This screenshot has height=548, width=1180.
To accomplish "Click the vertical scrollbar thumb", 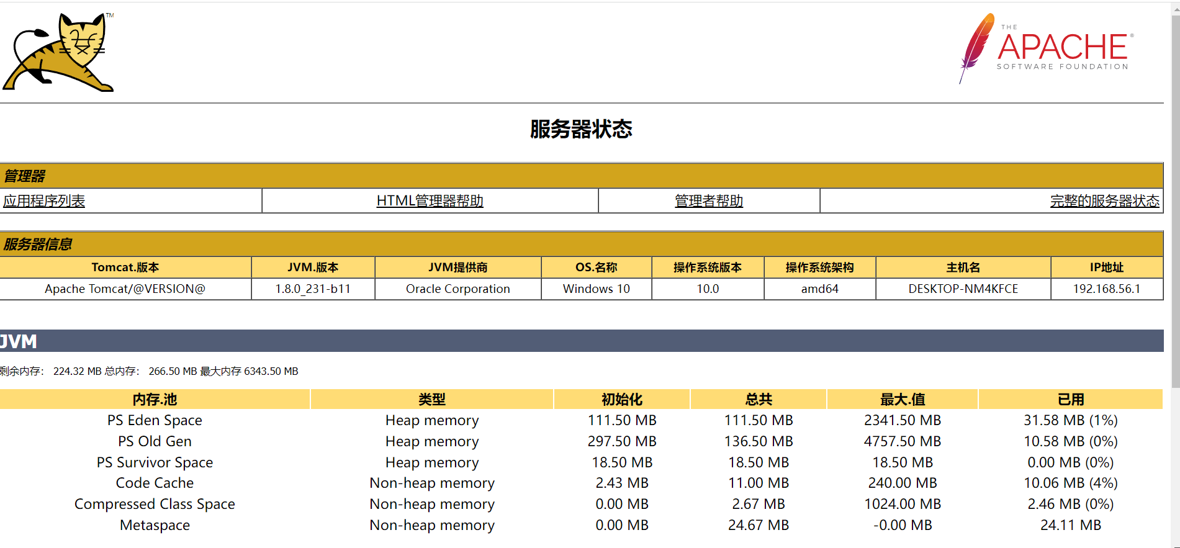I will point(1175,202).
